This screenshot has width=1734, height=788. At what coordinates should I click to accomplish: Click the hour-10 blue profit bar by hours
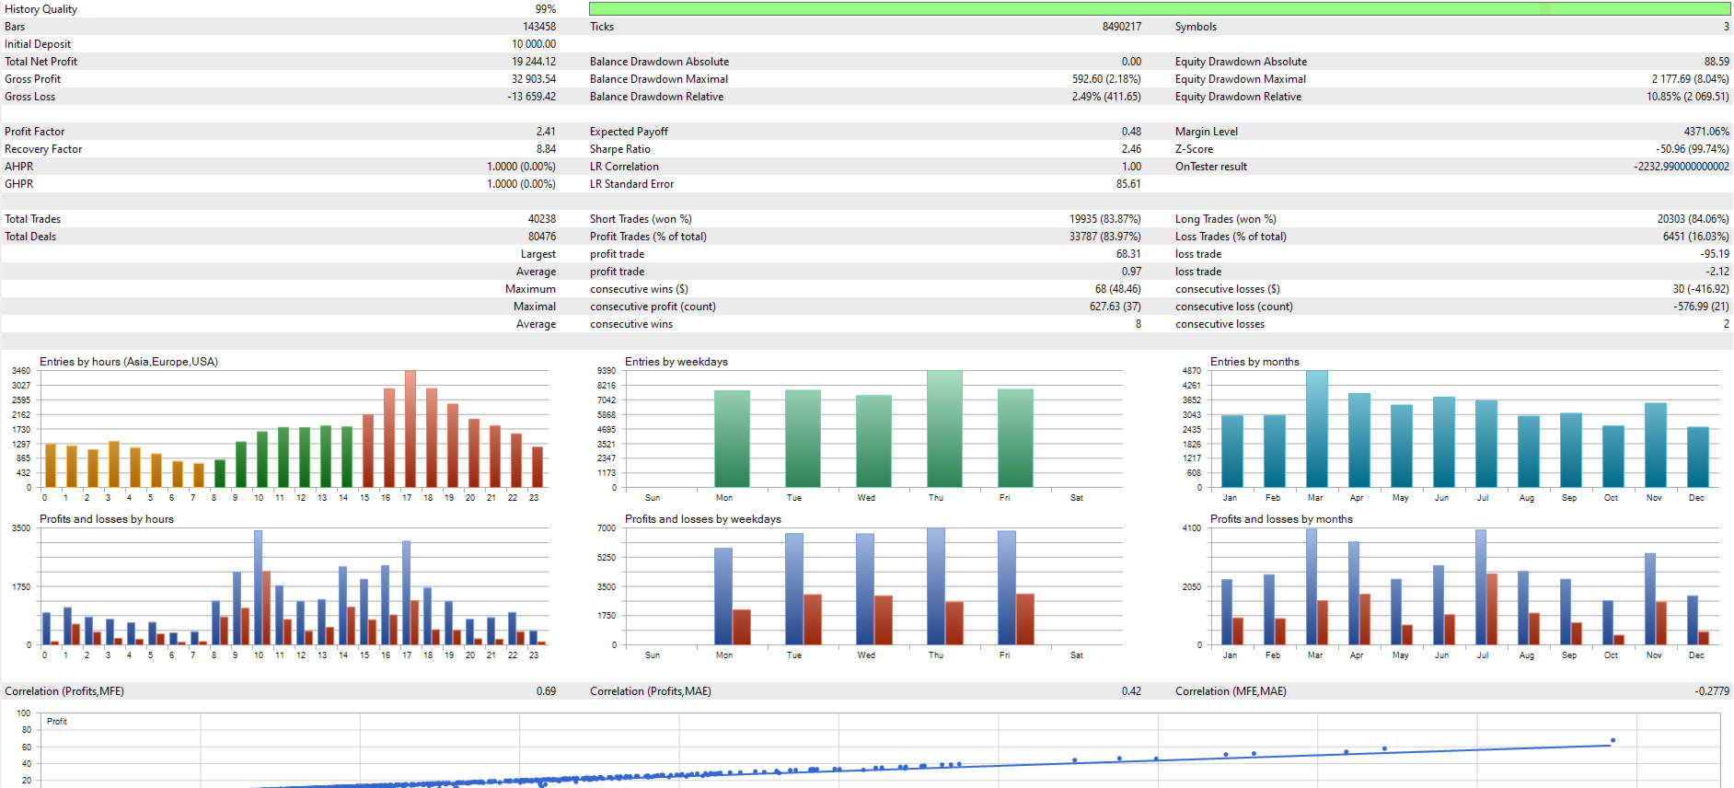pyautogui.click(x=258, y=587)
